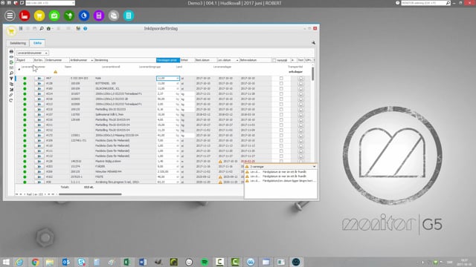Screen dimensions: 476x267
Task: Expand the 3 varningar warnings dropdown arrow
Action: point(314,166)
